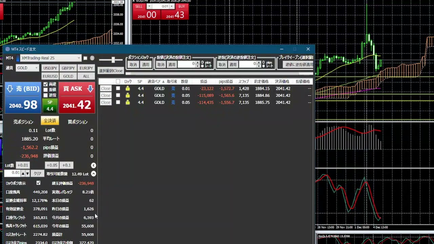Click the blue 売 (BID) sell panel
The image size is (434, 244).
[23, 98]
